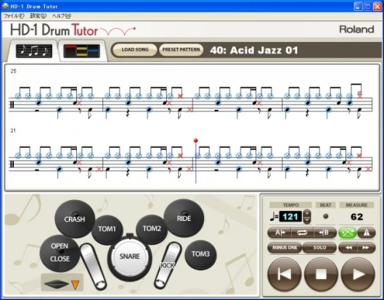This screenshot has width=384, height=300.
Task: Enable MINUS ONE mode
Action: coord(285,248)
